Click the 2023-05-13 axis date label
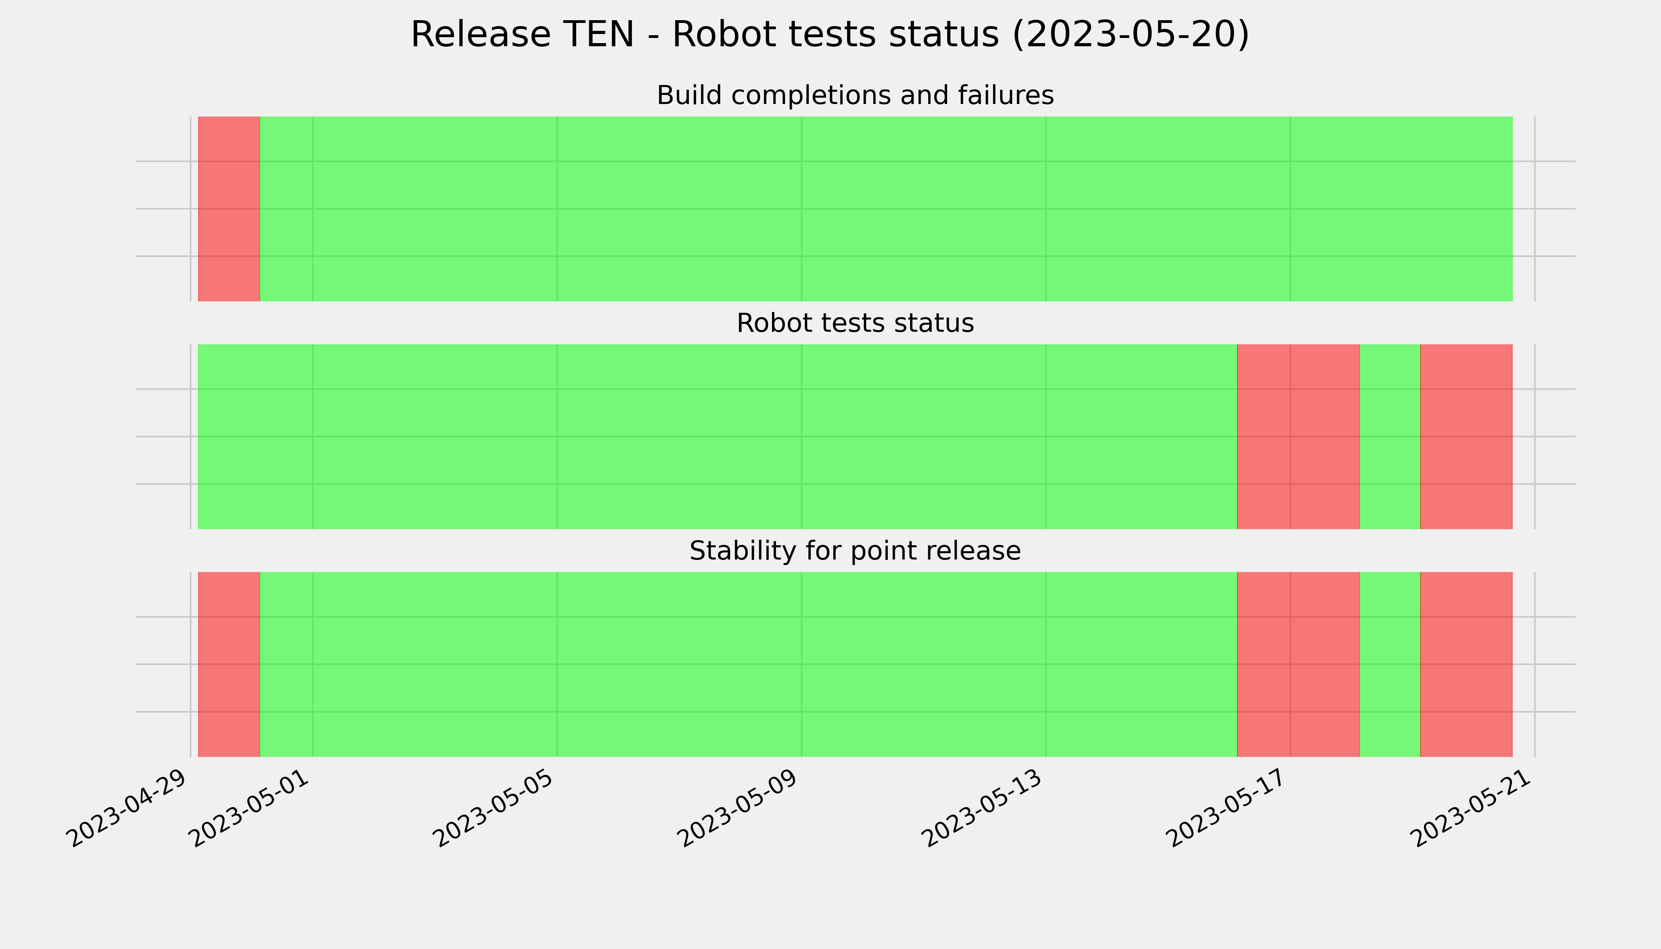Screen dimensions: 1661x949 983,808
